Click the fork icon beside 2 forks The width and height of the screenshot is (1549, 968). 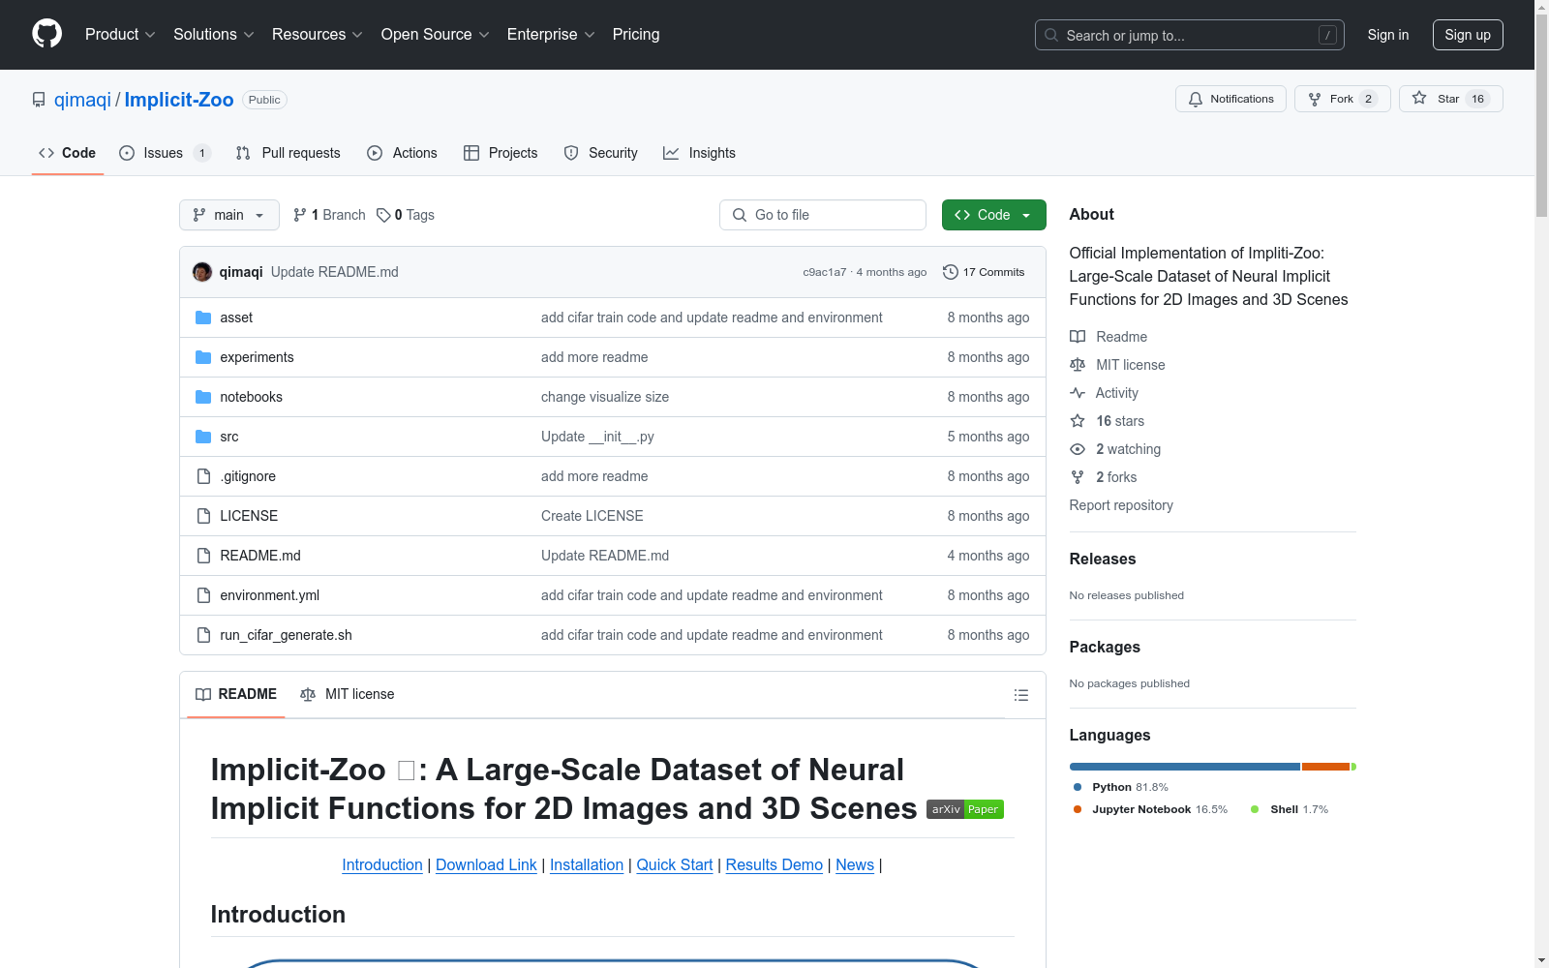point(1078,477)
